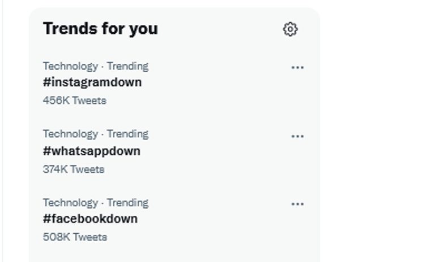
Task: Click 'Technology' label above #whatsappdown
Action: pyautogui.click(x=70, y=134)
